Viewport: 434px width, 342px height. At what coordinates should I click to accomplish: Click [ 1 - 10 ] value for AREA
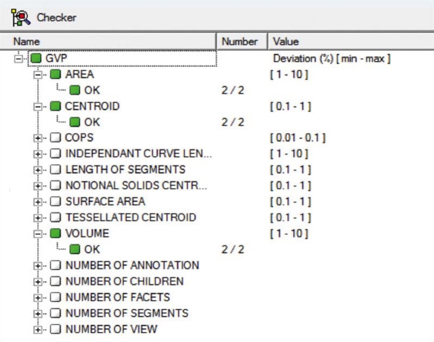[x=289, y=75]
